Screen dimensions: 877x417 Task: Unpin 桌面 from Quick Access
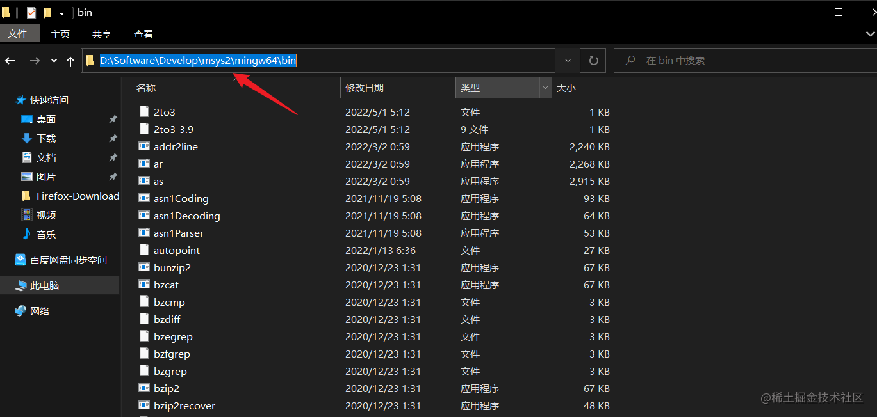[x=113, y=119]
